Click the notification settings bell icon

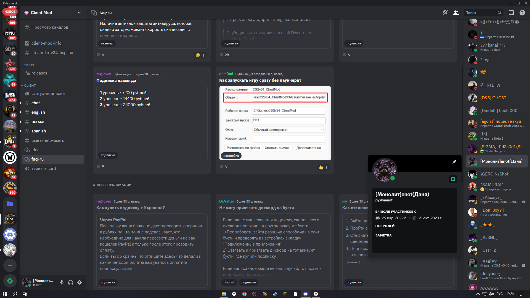[445, 13]
